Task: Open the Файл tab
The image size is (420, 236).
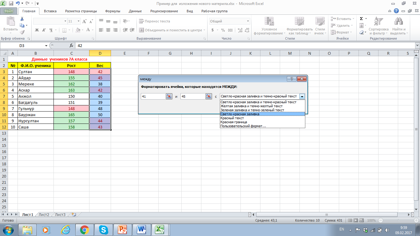Action: coord(9,11)
